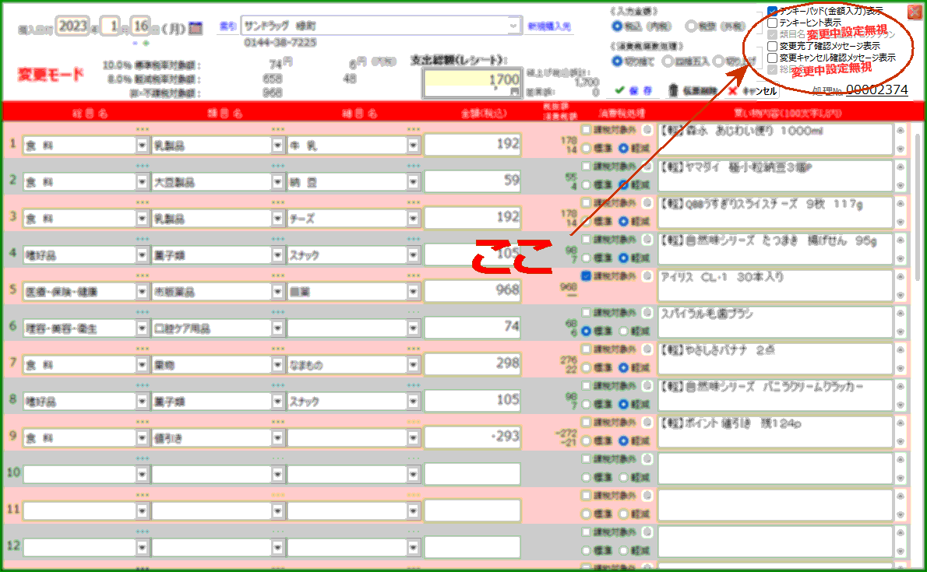Image resolution: width=927 pixels, height=572 pixels.
Task: Open the 類目名 dropdown for row 2 大豆製品
Action: click(277, 182)
